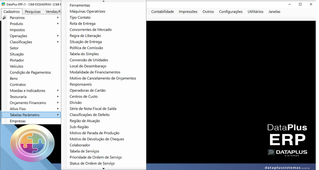Image resolution: width=319 pixels, height=170 pixels.
Task: Expand the Produto submenu arrow
Action: tap(58, 24)
